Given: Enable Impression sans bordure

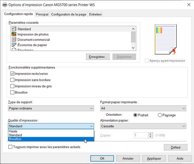Looking at the screenshot, I should (12, 80).
